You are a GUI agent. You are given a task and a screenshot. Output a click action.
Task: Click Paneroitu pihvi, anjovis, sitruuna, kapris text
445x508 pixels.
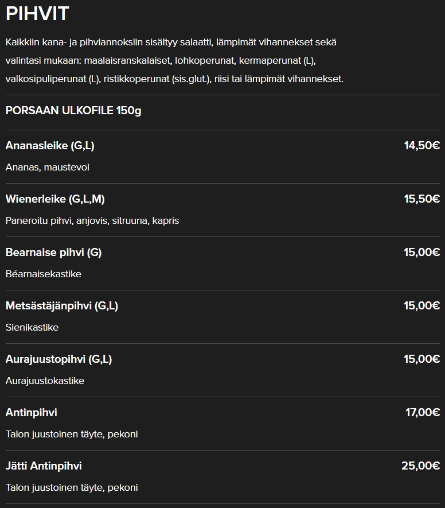click(x=92, y=221)
